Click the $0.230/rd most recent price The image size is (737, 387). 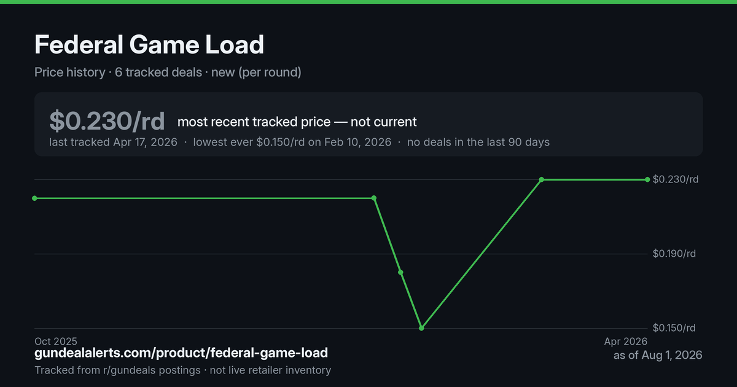click(x=107, y=121)
